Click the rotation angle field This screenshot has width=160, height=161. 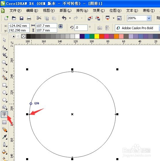coord(81,28)
